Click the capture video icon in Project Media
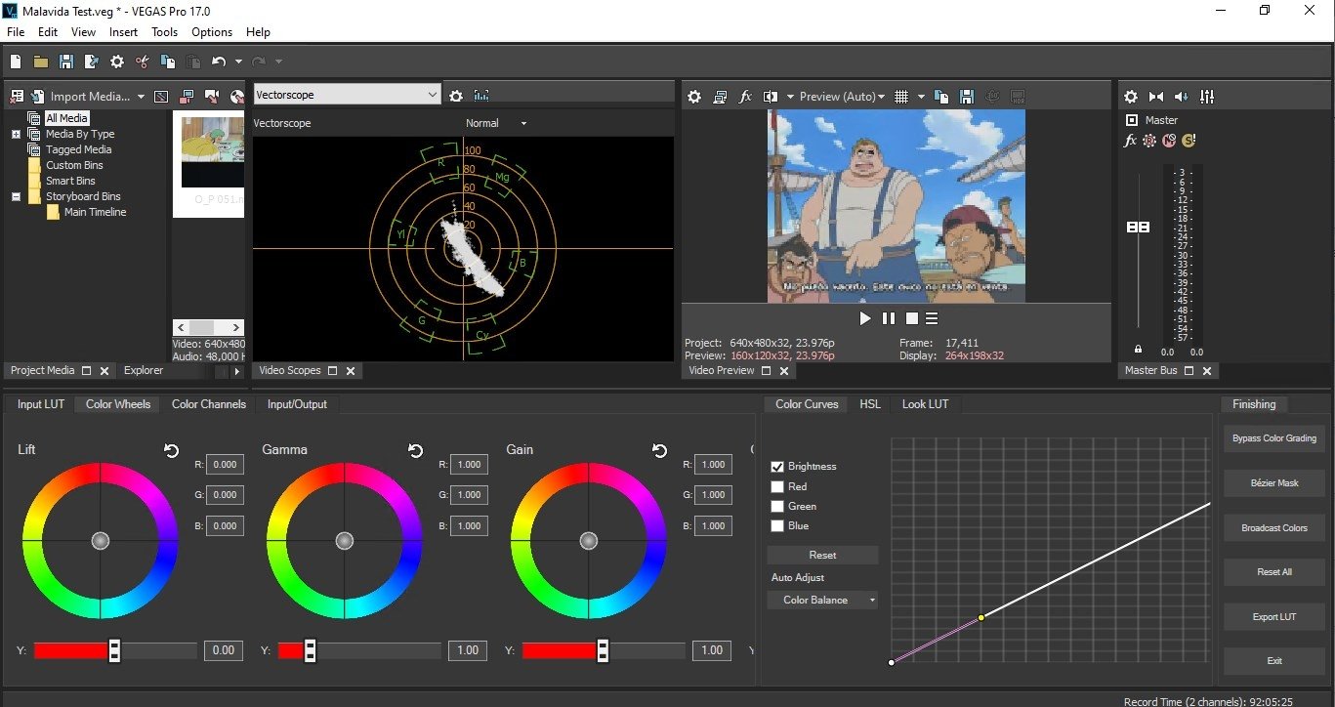The image size is (1335, 707). tap(211, 97)
